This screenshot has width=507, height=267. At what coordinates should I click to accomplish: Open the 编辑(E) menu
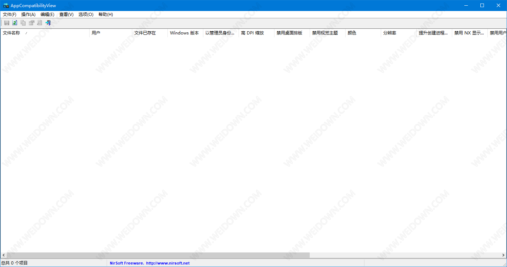coord(47,15)
